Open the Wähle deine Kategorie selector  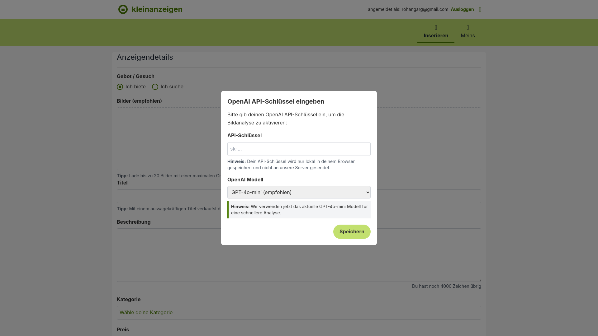coord(299,312)
